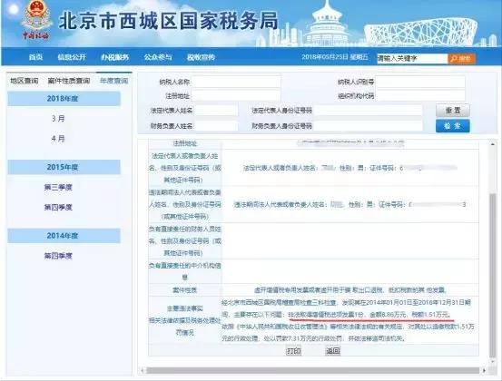The height and width of the screenshot is (381, 502).
Task: Click the orange 搜索 search button
Action: pyautogui.click(x=461, y=59)
